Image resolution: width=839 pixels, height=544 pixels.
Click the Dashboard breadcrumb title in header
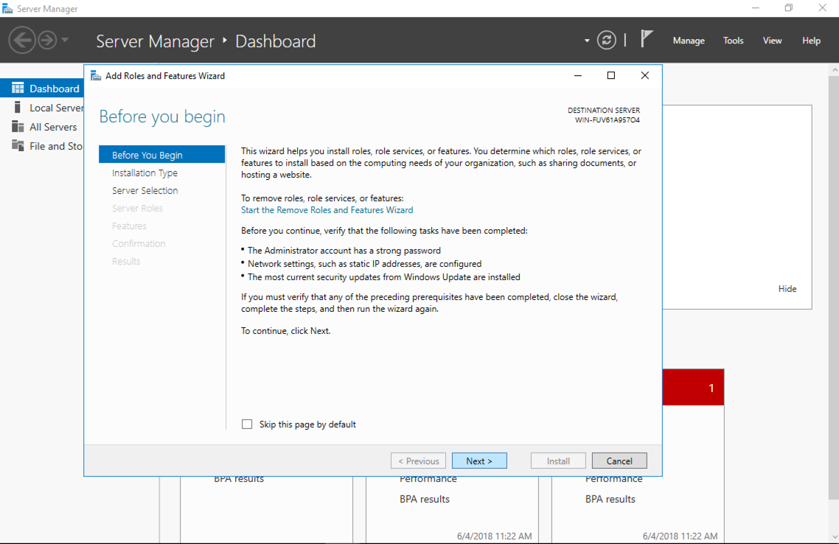click(276, 41)
